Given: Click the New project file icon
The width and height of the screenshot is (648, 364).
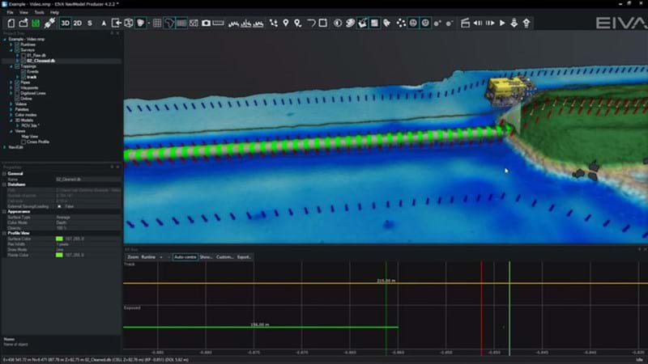Looking at the screenshot, I should tap(11, 23).
